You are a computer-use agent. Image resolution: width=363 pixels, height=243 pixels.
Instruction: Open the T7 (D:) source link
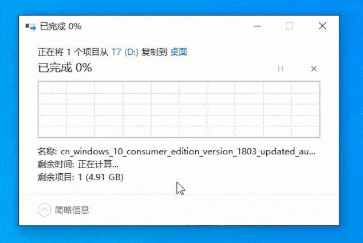(x=125, y=52)
